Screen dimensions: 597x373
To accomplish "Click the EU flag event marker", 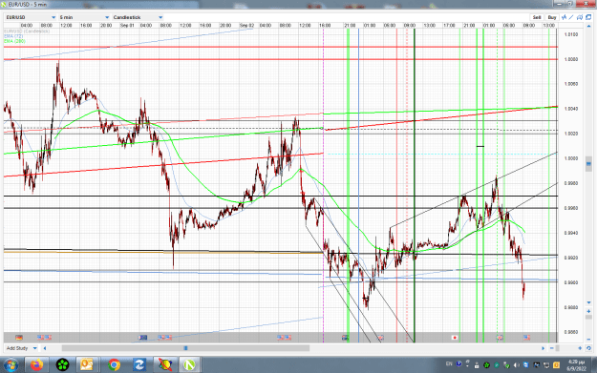I will (142, 338).
